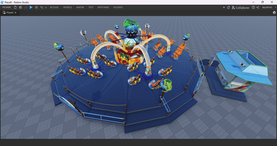
Task: Click the Undo arrow icon
Action: [x=42, y=7]
